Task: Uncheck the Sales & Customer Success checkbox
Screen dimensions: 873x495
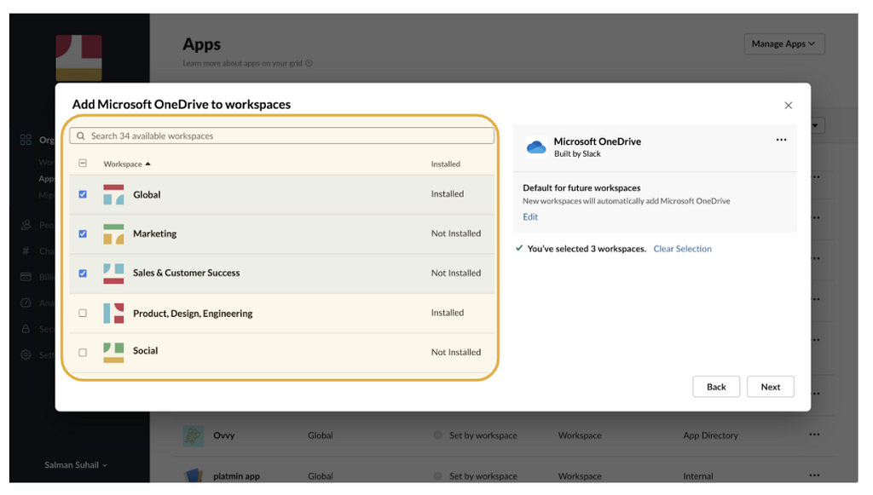Action: tap(83, 273)
